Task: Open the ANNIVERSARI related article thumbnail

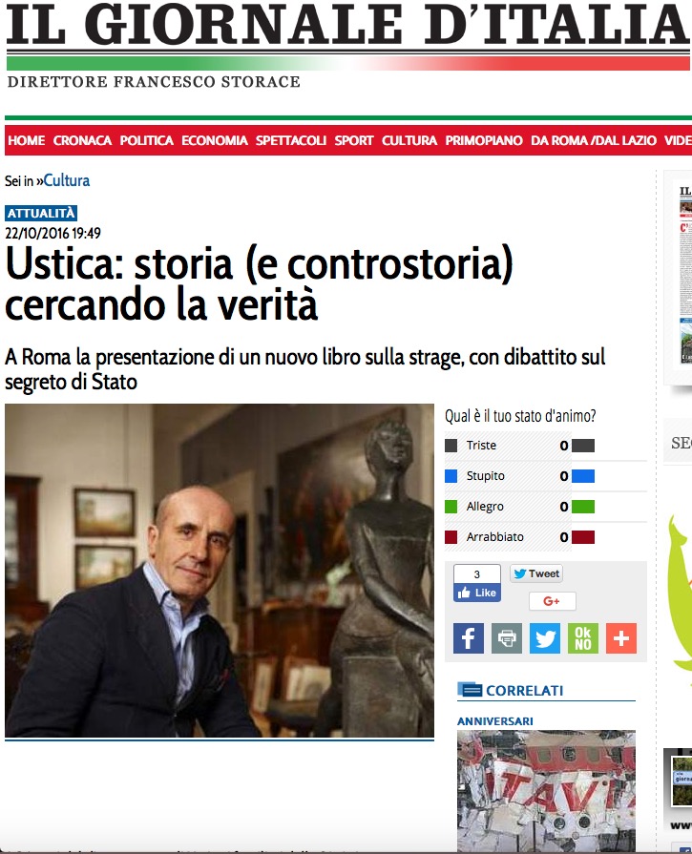Action: point(546,790)
